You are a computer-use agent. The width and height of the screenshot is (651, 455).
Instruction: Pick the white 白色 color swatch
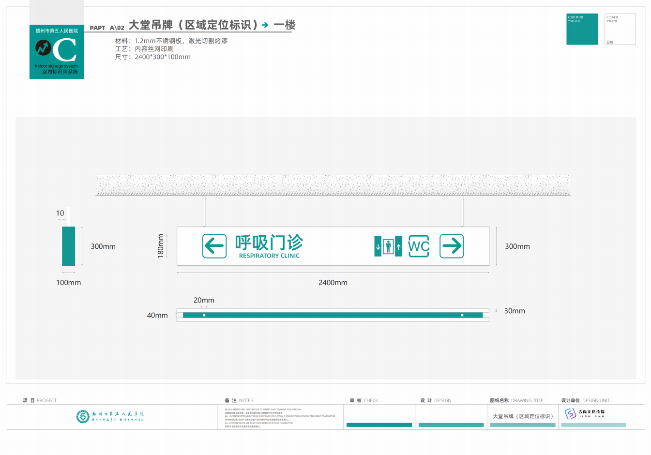click(620, 29)
